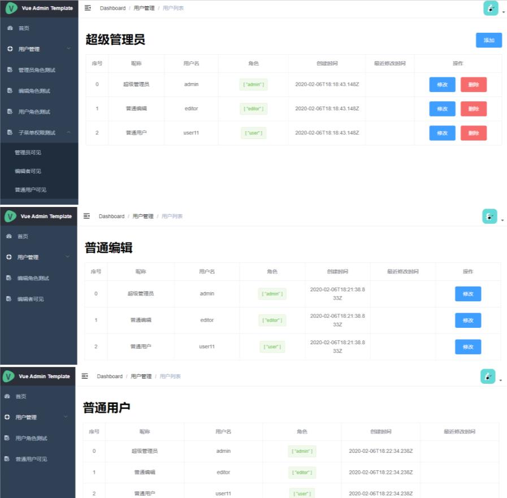Select the 用户角色测试 sidebar icon
507x498 pixels.
pos(10,111)
